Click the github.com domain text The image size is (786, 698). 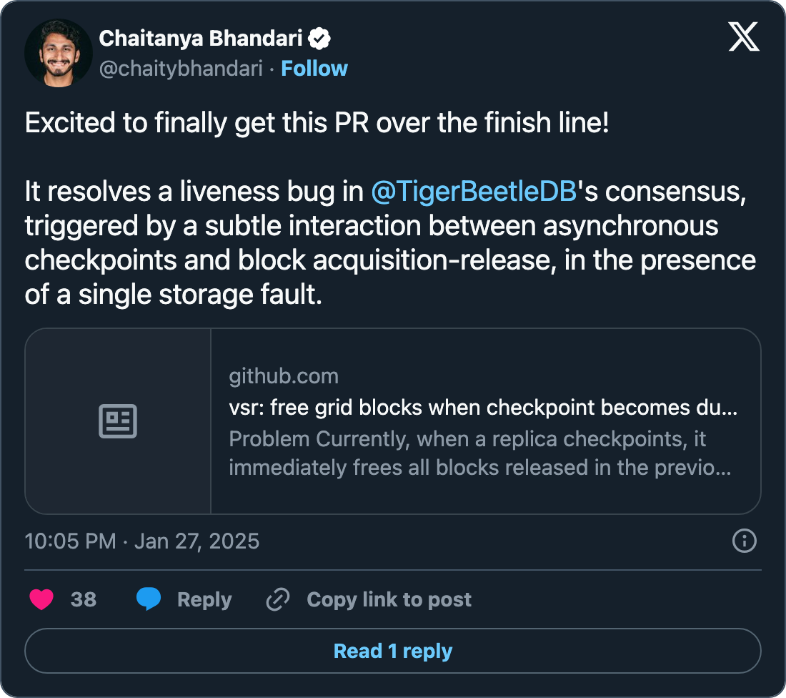[284, 376]
